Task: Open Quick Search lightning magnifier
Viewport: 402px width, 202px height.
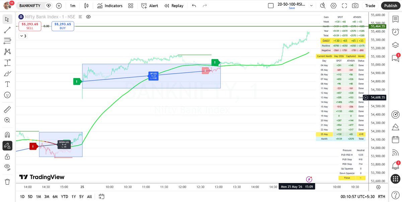Action: click(323, 6)
